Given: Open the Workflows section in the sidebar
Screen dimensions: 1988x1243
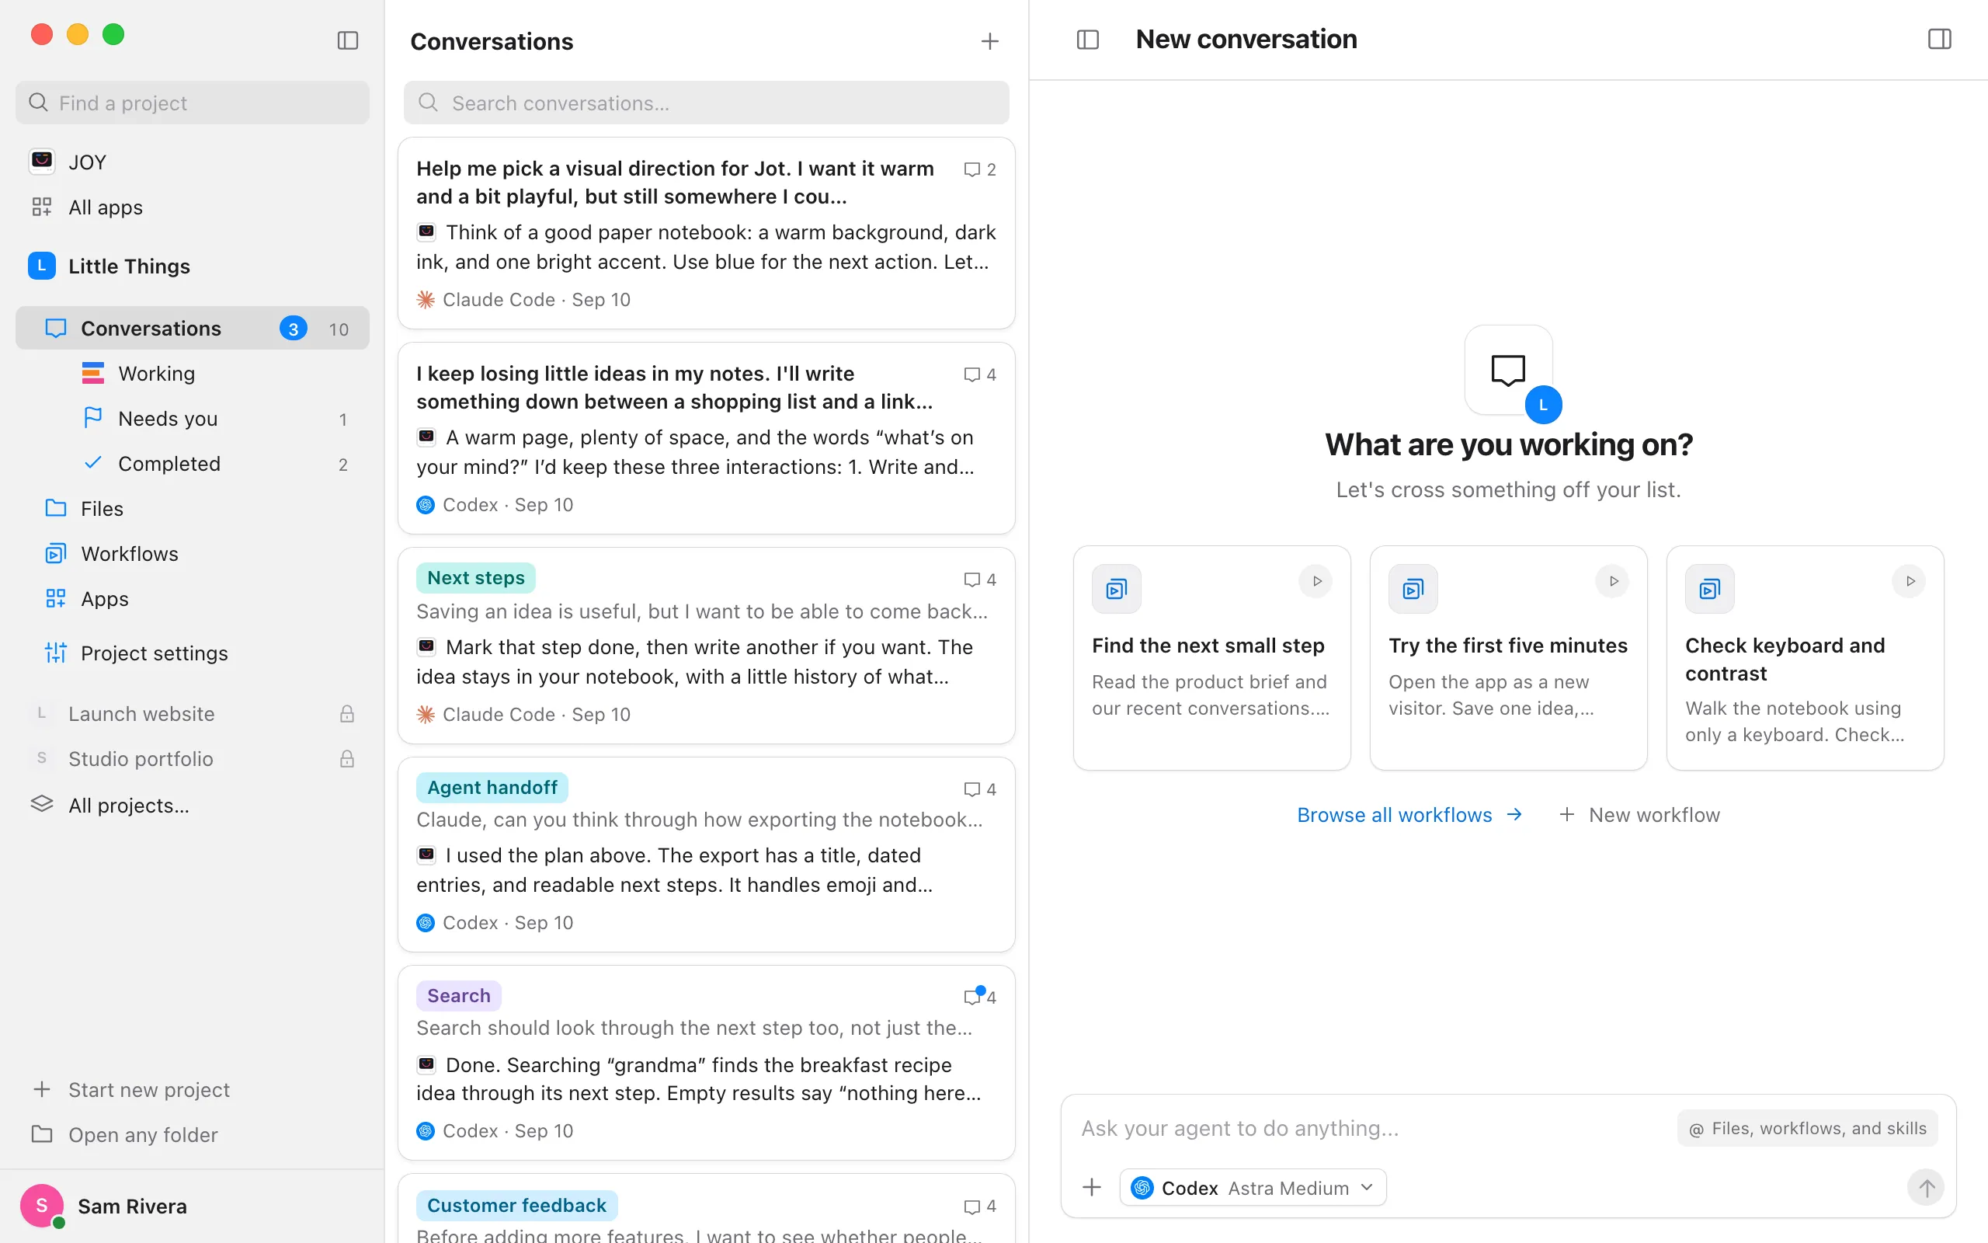Looking at the screenshot, I should coord(193,553).
